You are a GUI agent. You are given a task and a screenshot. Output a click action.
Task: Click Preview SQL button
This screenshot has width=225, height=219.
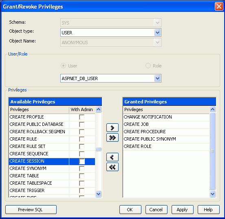(31, 210)
